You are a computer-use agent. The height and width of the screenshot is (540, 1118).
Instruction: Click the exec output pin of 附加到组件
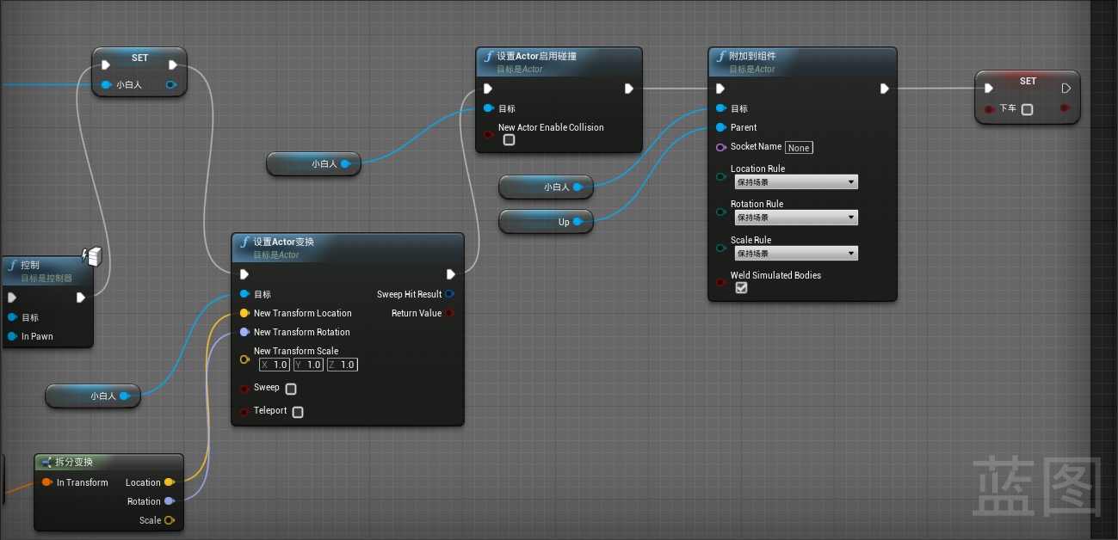(x=884, y=89)
